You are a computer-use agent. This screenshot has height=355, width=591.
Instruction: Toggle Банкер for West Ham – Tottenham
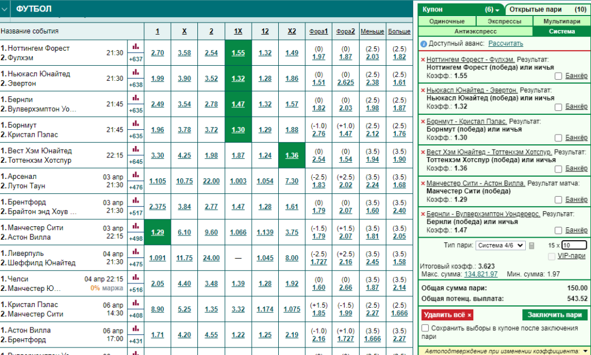pos(558,169)
